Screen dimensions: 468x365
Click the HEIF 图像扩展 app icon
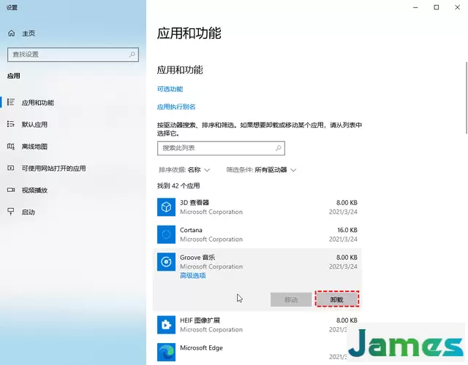point(166,325)
